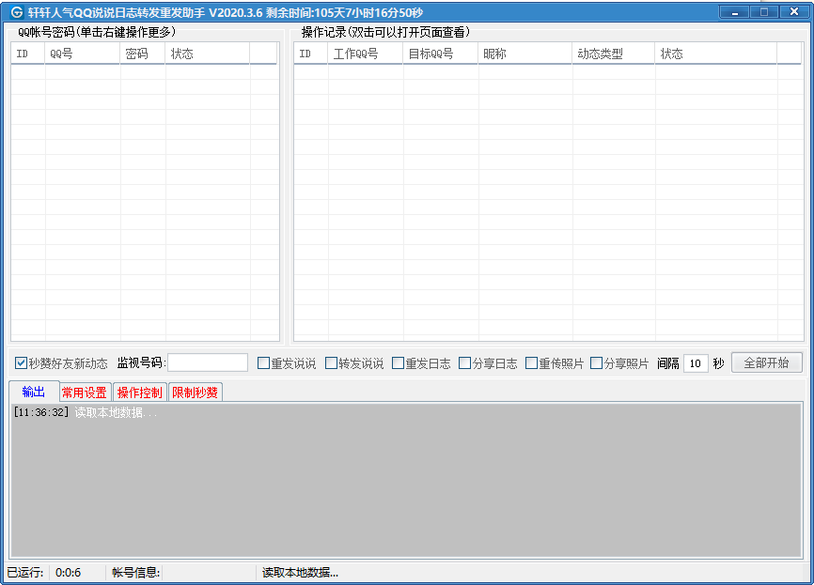Click the 密码 column header
The height and width of the screenshot is (585, 814).
[x=143, y=54]
